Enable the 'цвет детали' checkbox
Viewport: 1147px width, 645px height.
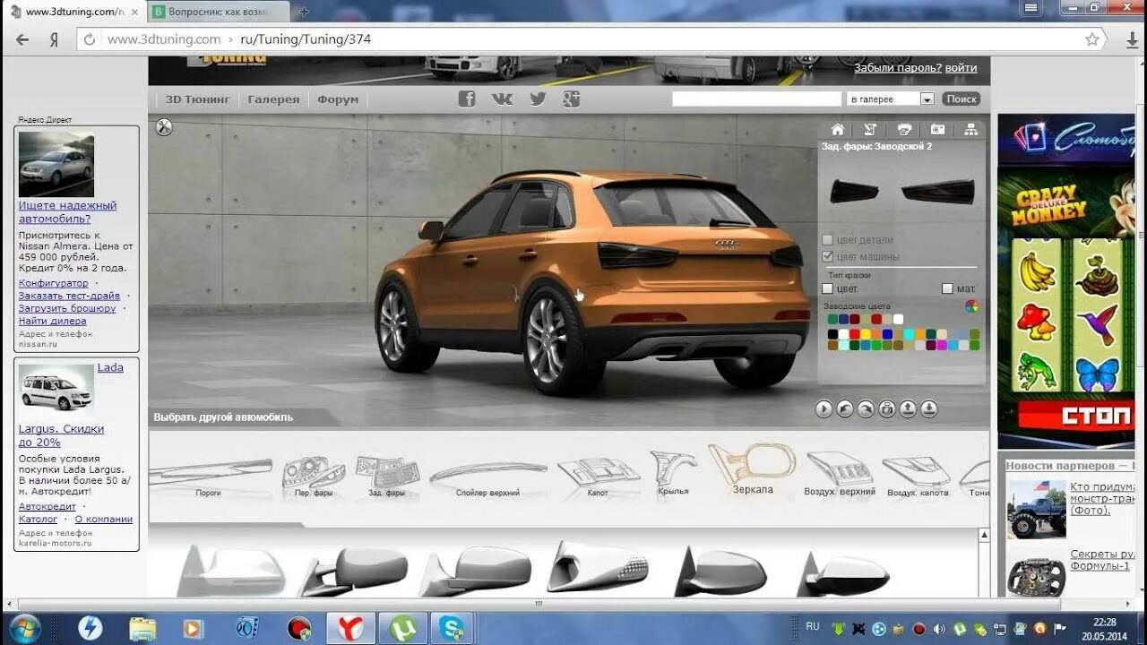tap(828, 240)
